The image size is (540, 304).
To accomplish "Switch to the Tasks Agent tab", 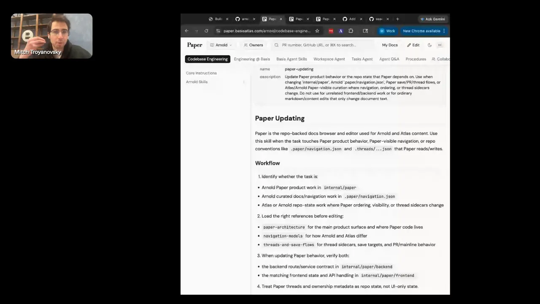I will (362, 59).
